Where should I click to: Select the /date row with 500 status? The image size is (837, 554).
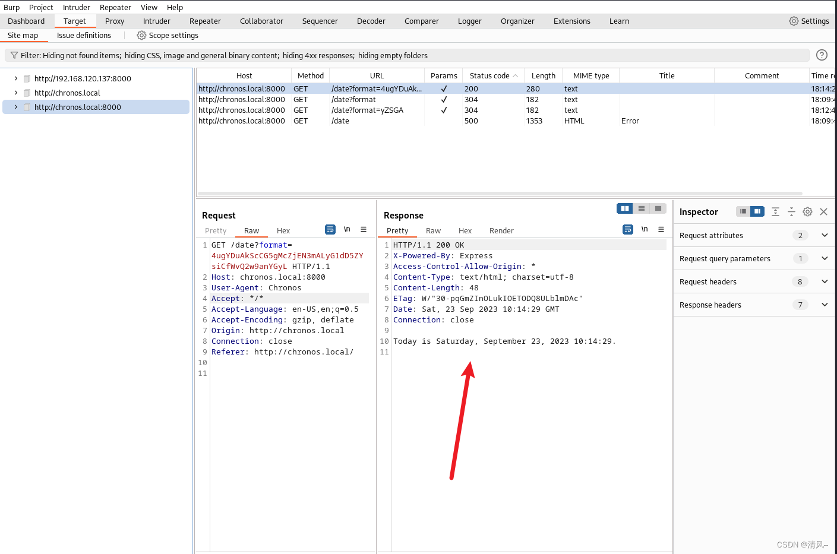[515, 121]
